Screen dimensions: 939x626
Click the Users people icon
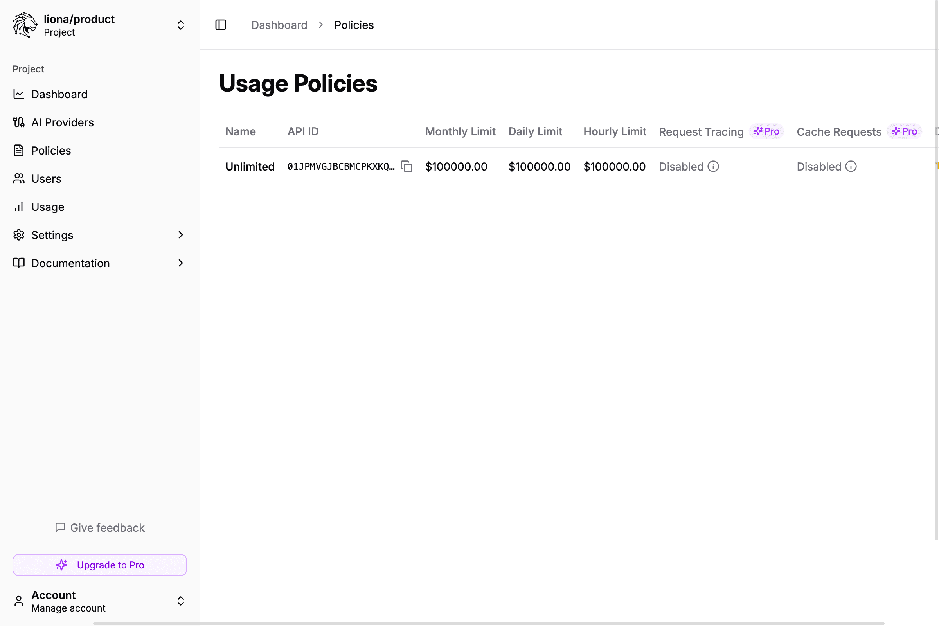click(x=19, y=178)
